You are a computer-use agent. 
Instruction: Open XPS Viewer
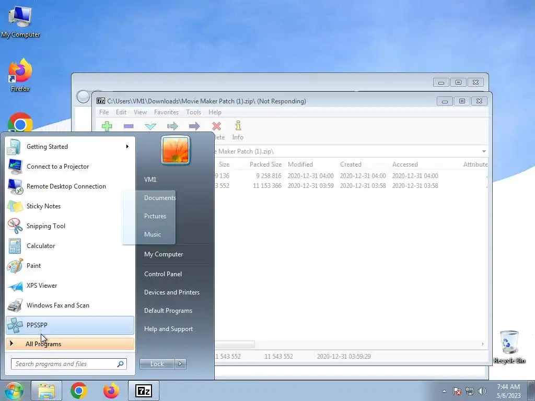tap(70, 286)
